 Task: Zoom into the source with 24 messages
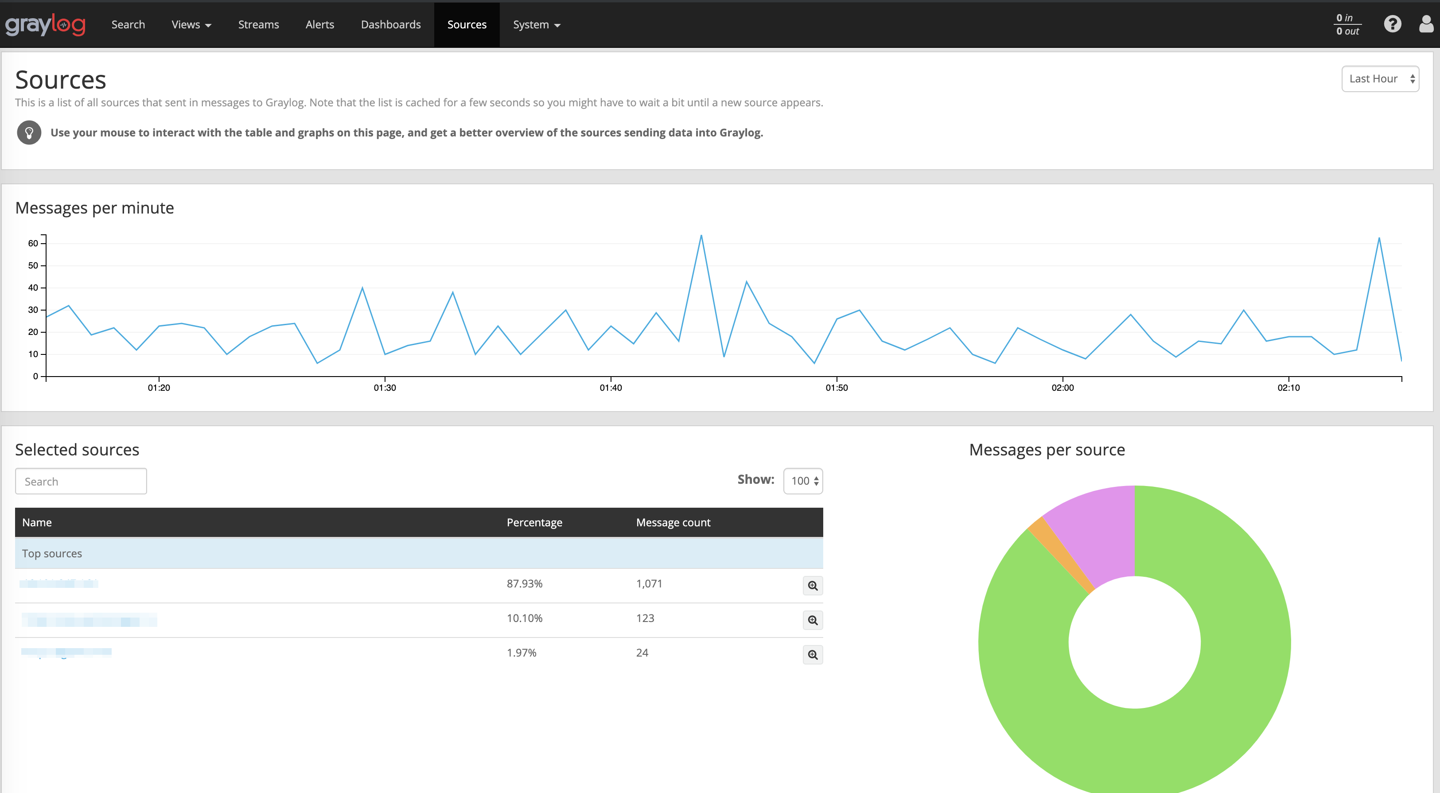(813, 654)
